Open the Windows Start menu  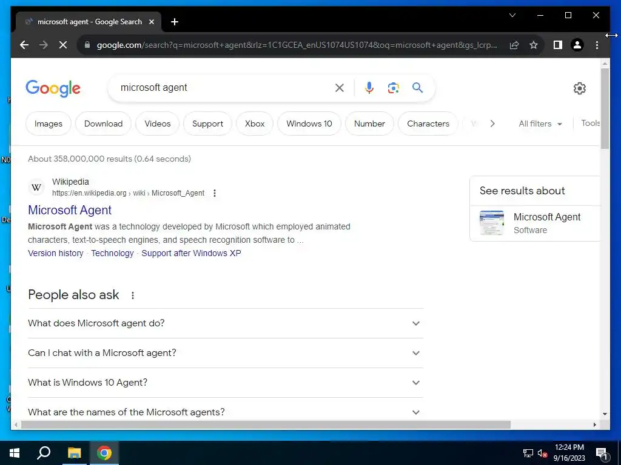coord(15,453)
